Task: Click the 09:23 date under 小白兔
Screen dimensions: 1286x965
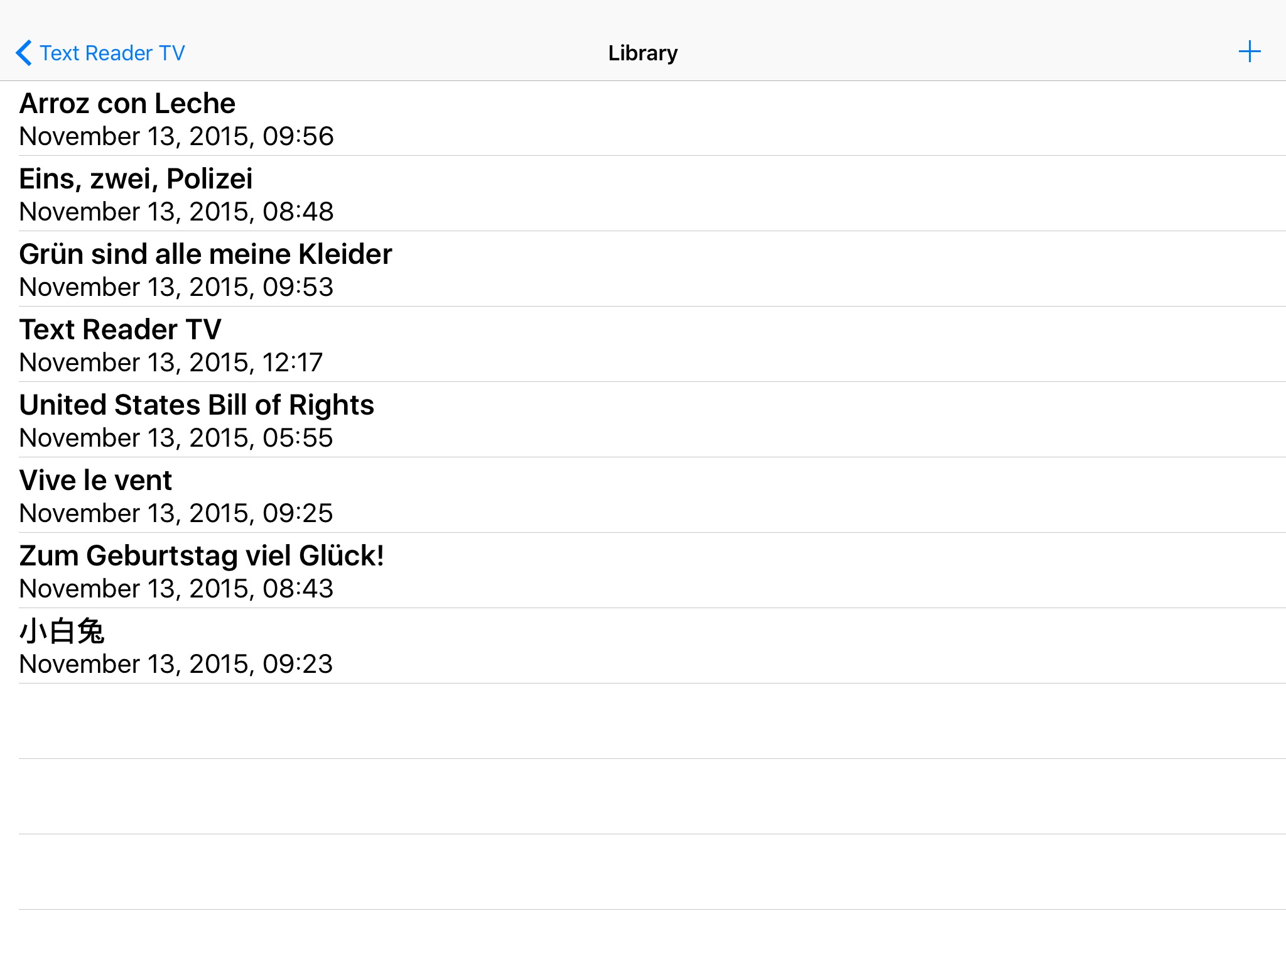Action: coord(176,664)
